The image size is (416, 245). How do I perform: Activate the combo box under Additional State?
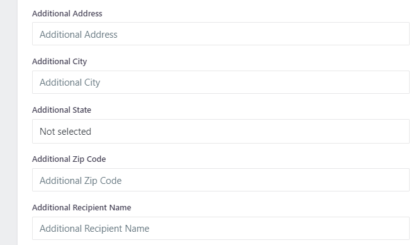(x=221, y=131)
